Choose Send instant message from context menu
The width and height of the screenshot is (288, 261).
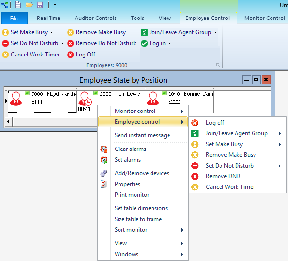pos(142,135)
